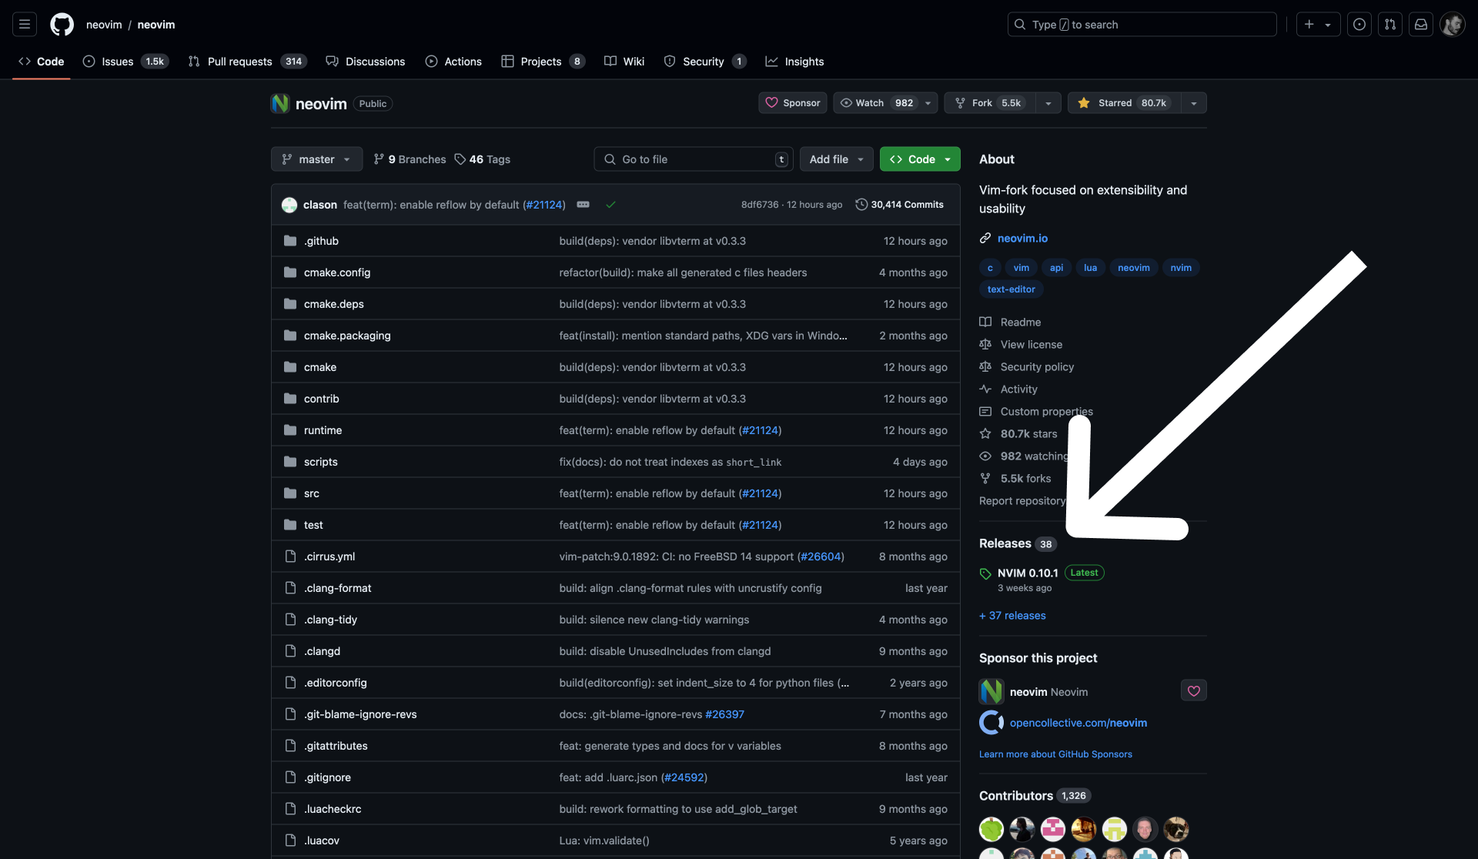Click the pink heart sponsor neovim button
1478x859 pixels.
coord(1194,691)
